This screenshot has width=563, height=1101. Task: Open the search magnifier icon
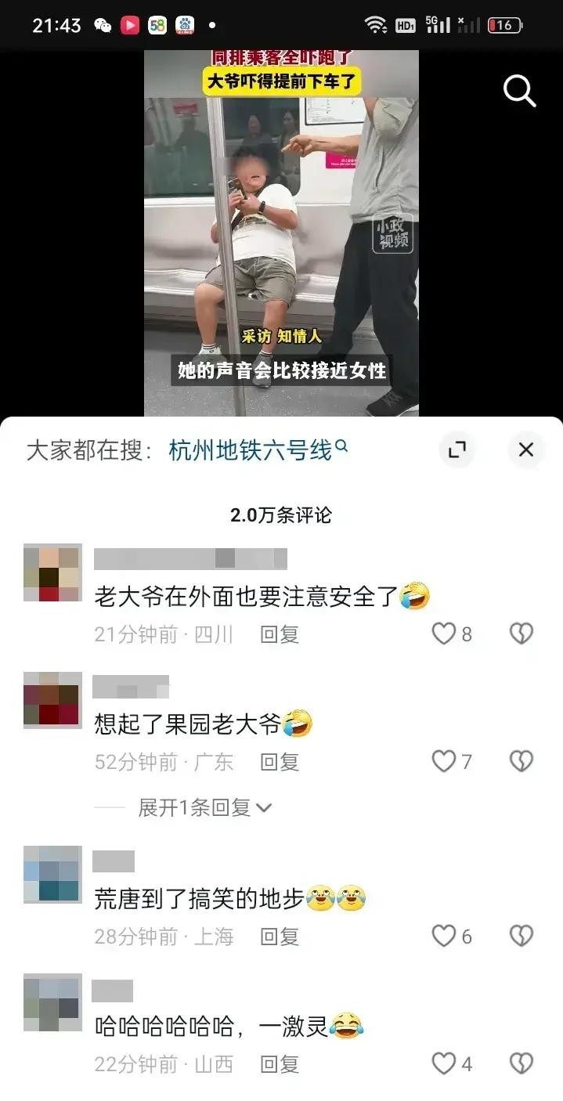[519, 92]
